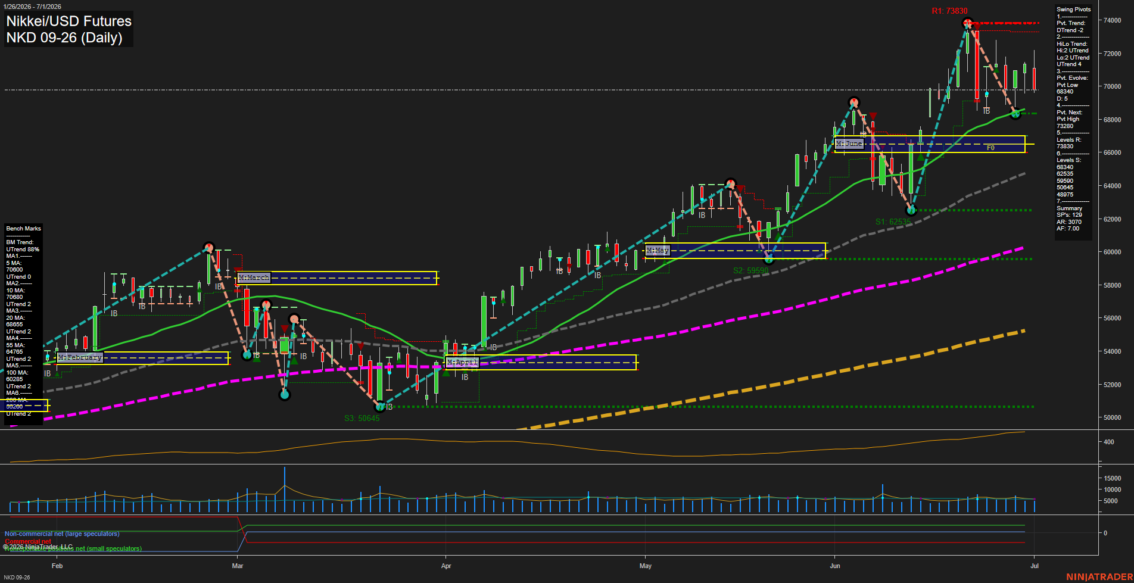The width and height of the screenshot is (1134, 583).
Task: Click the HiLo Trend entry
Action: coord(1073,54)
